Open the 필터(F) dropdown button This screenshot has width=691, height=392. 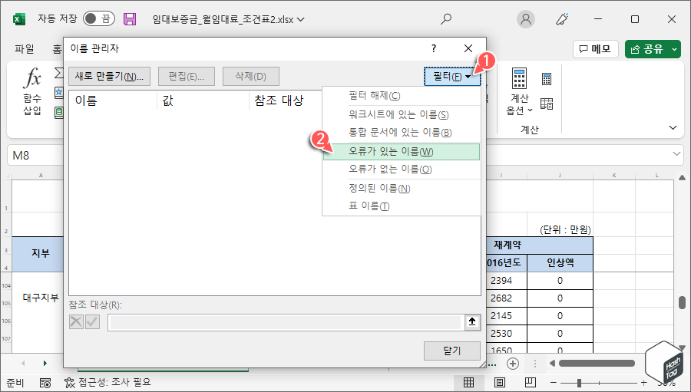click(x=451, y=77)
